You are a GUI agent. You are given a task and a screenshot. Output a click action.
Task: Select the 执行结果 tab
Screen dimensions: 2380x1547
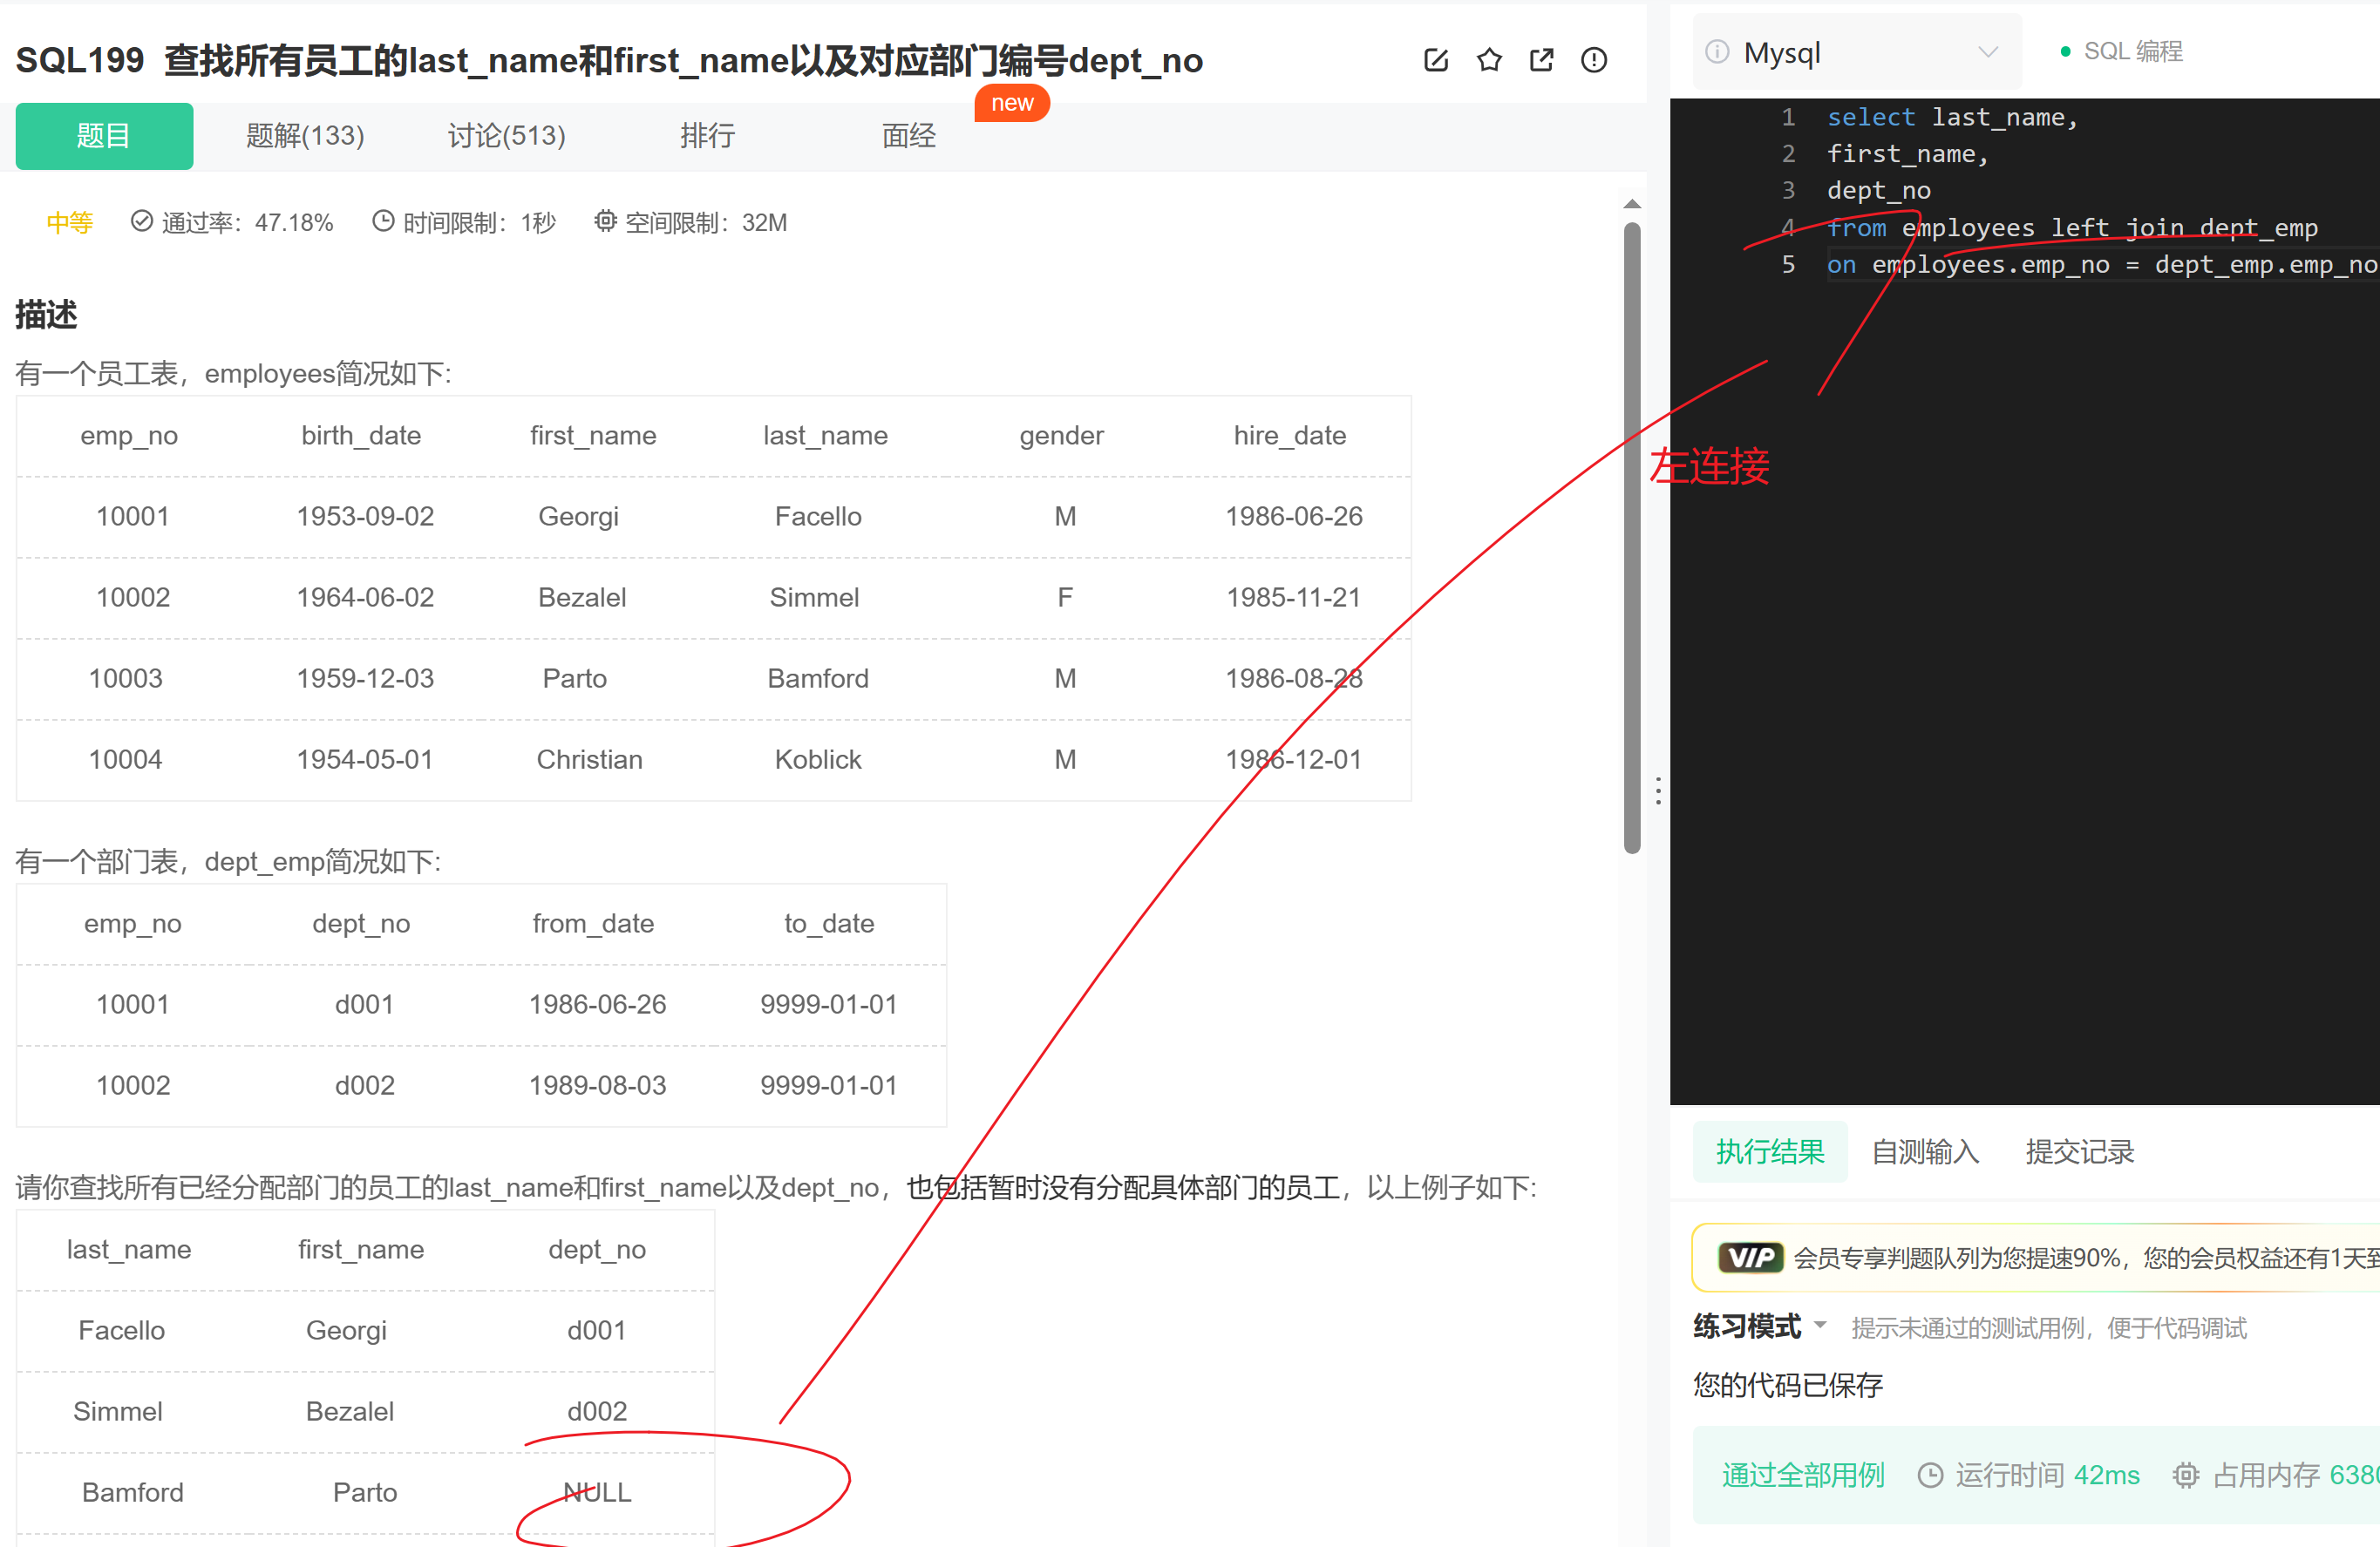coord(1770,1152)
